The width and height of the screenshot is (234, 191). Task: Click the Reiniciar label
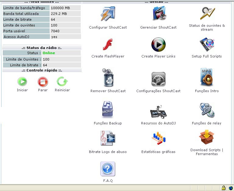pos(62,90)
